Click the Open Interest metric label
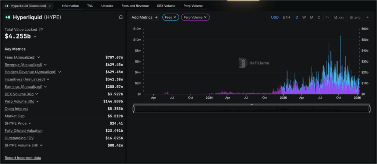The height and width of the screenshot is (164, 377). click(16, 108)
